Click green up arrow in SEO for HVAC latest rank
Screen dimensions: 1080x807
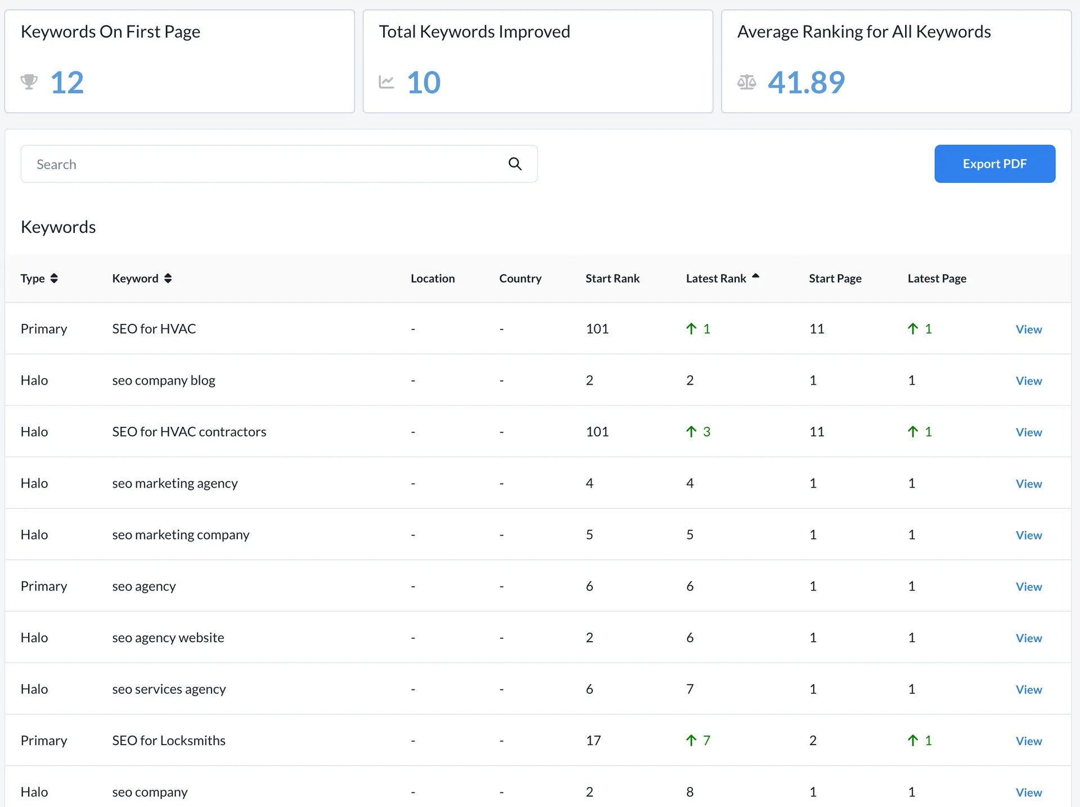(691, 329)
